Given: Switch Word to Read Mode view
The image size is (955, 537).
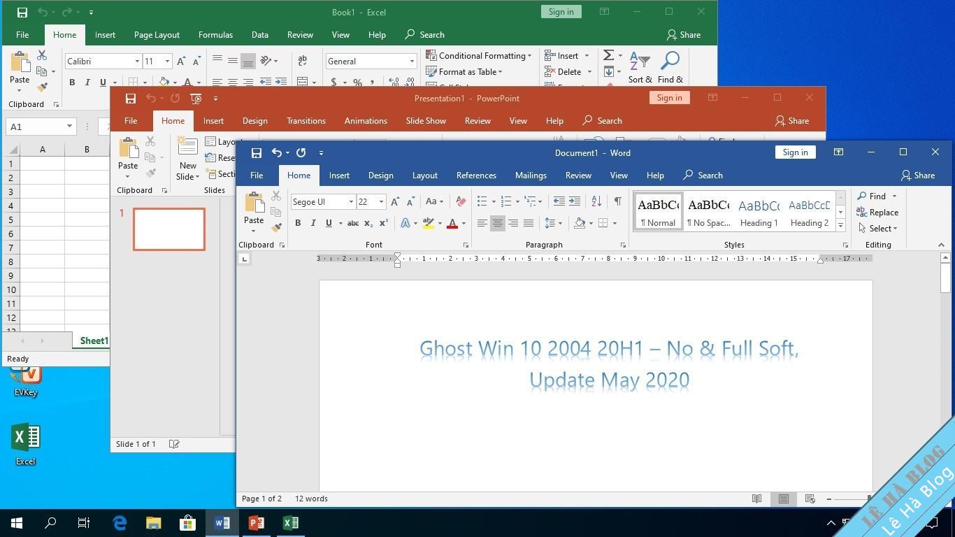Looking at the screenshot, I should tap(756, 499).
